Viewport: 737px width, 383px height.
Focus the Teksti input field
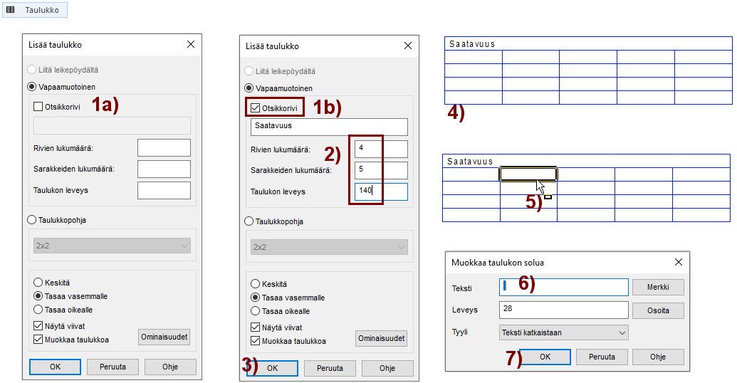point(564,287)
